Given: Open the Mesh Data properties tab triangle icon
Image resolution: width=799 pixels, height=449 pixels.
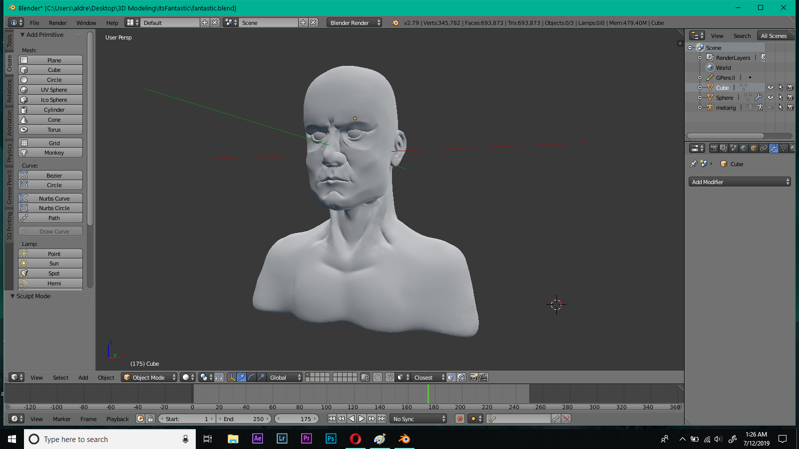Looking at the screenshot, I should [784, 148].
